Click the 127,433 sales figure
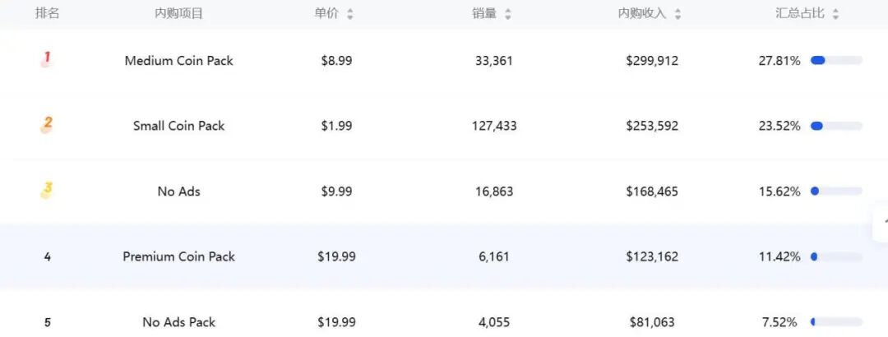 494,126
